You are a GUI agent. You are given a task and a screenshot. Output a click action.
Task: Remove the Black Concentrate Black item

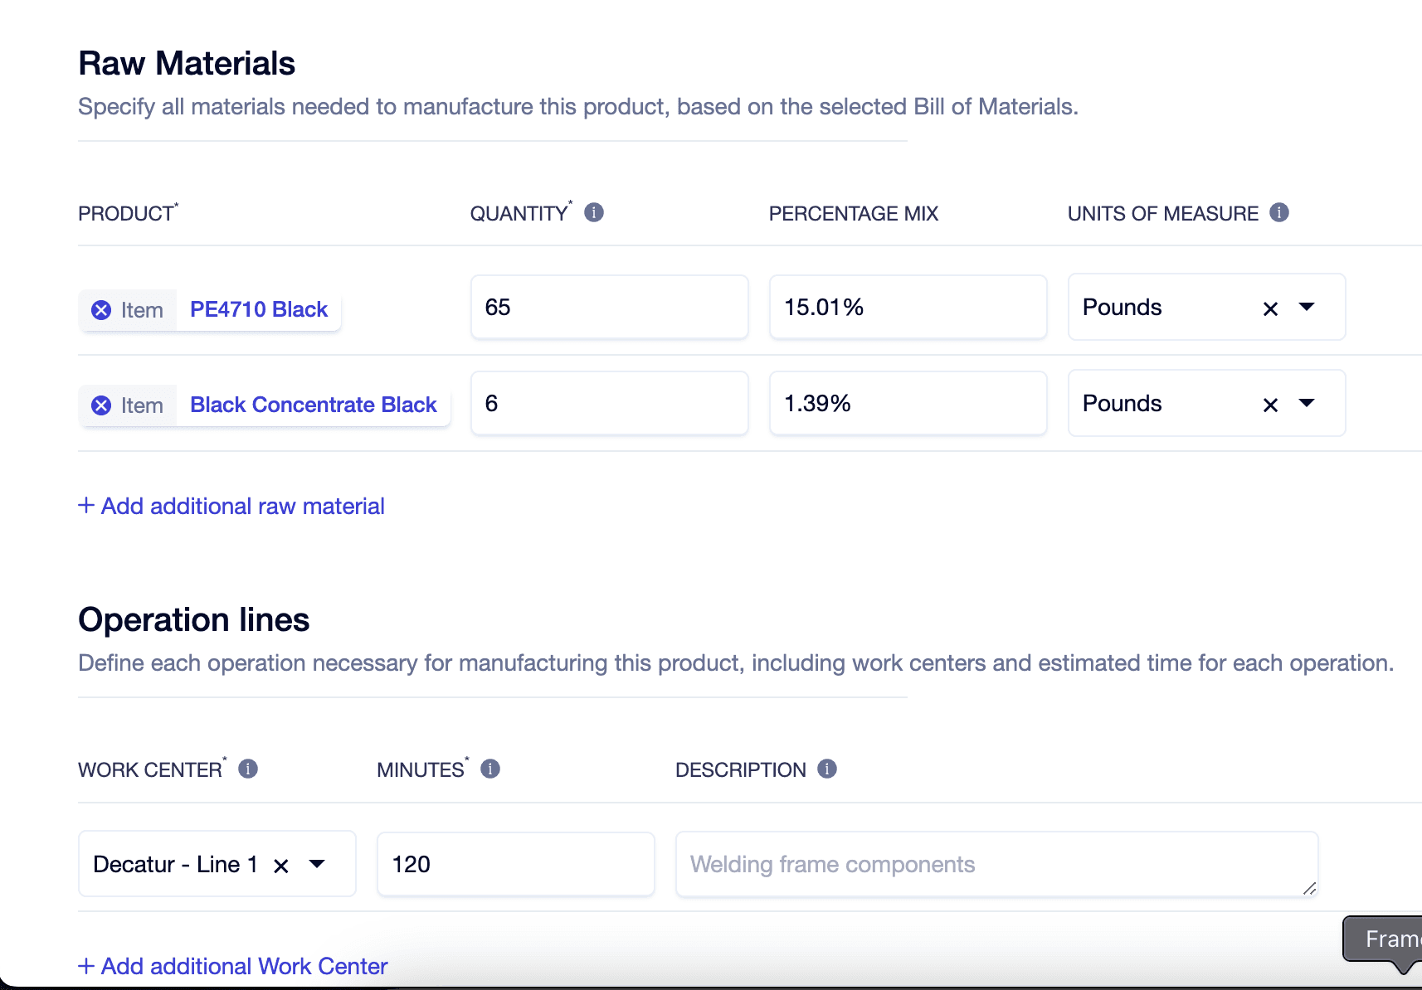(101, 405)
